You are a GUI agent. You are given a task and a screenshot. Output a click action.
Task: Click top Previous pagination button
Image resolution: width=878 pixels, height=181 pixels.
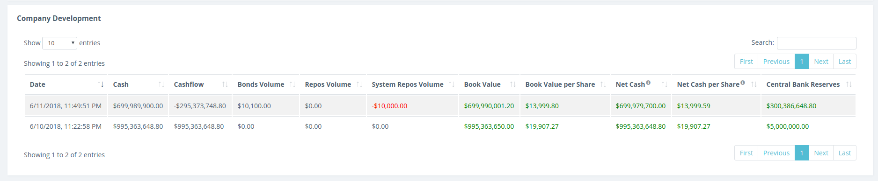pos(776,62)
